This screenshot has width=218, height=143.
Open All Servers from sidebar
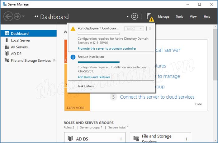tap(19, 47)
